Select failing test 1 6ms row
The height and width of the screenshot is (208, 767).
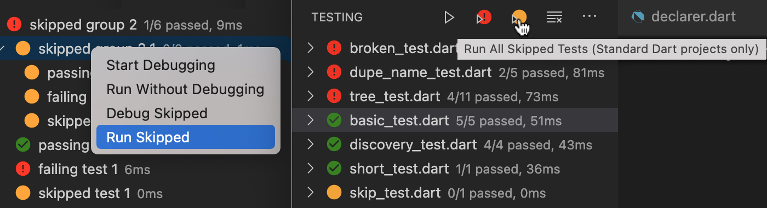pyautogui.click(x=145, y=169)
